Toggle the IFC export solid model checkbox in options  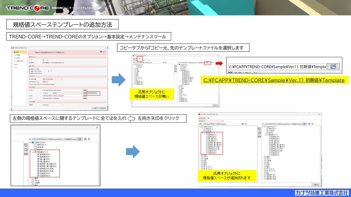point(30,84)
